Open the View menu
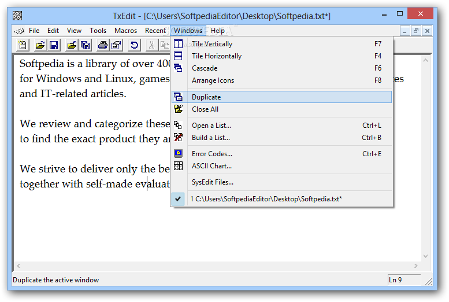Screen dimensions: 449x302 coord(74,31)
